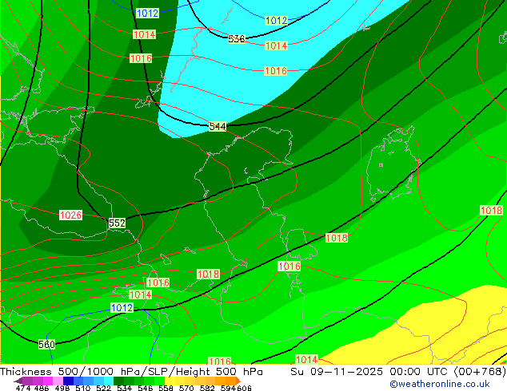507x391 pixels.
Task: Click the blue 1012 label above the 560 contour
Action: click(x=122, y=308)
